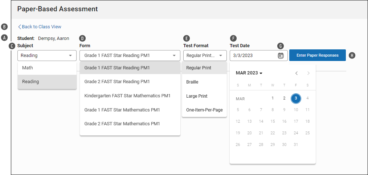Choose Grade 2 FAST Star Mathematics PM1
Image resolution: width=368 pixels, height=175 pixels.
130,123
